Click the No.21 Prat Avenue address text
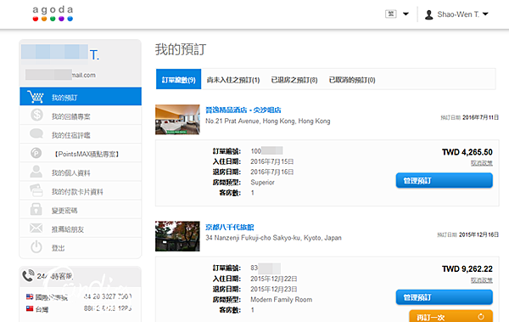Viewport: 509px width, 322px height. (268, 121)
